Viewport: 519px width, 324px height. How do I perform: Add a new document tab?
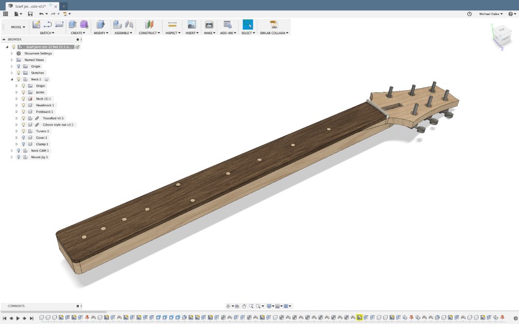(x=63, y=6)
